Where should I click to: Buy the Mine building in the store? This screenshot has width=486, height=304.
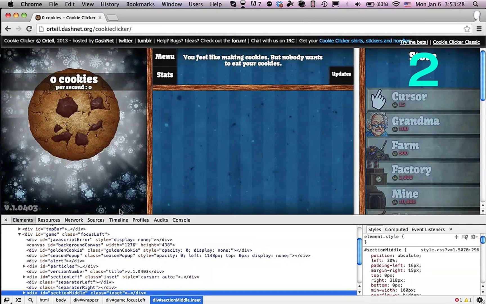[x=423, y=197]
